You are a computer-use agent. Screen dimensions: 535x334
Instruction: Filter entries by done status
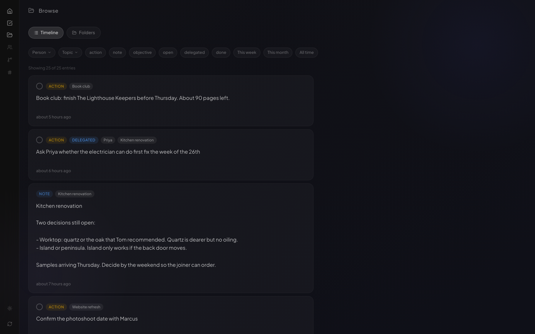[221, 52]
